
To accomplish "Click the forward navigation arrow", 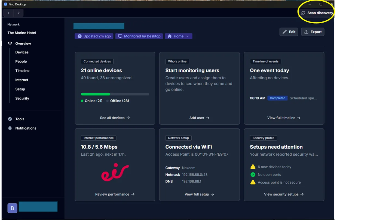I will (x=19, y=13).
